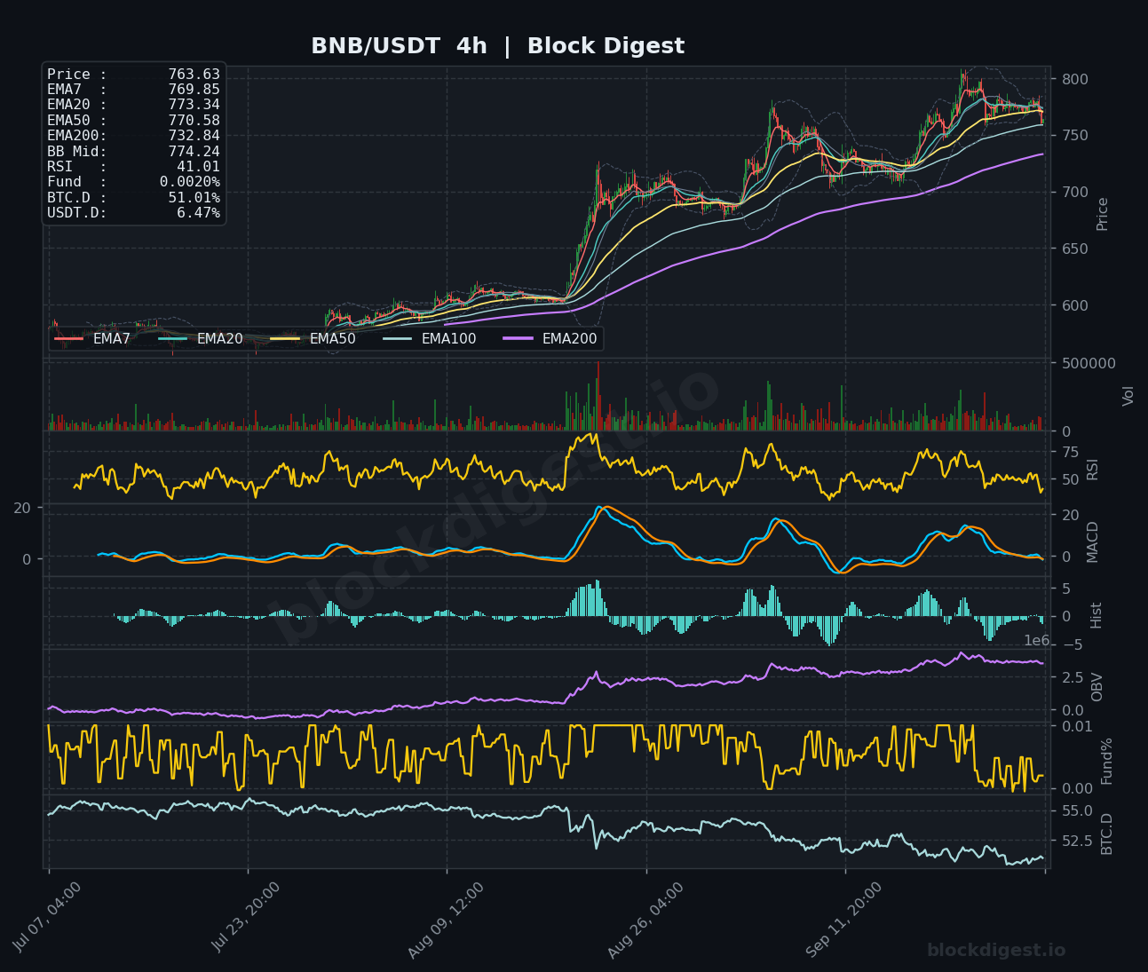Click the Jul 23, 20:00 date label
The height and width of the screenshot is (972, 1148).
(247, 918)
